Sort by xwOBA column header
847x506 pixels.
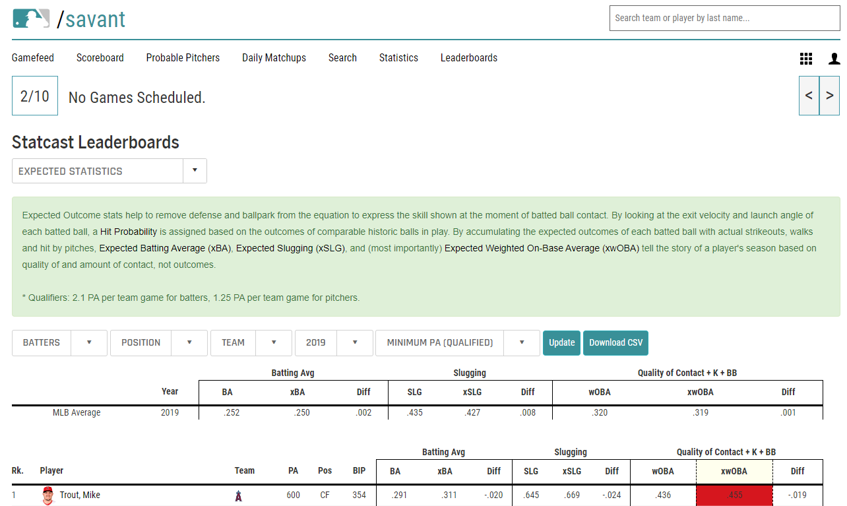pos(734,471)
